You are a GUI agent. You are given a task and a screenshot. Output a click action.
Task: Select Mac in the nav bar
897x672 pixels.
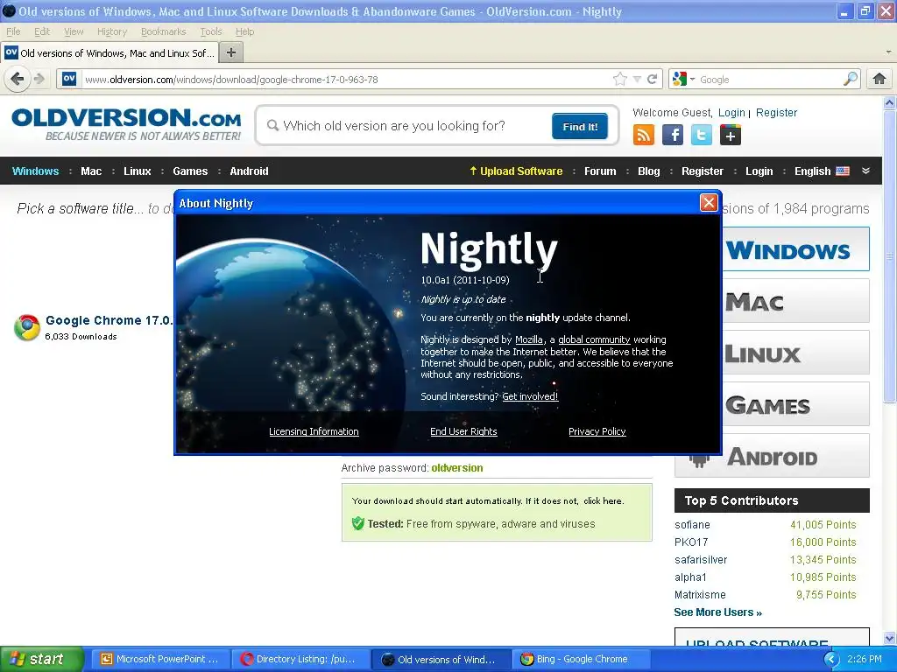91,171
